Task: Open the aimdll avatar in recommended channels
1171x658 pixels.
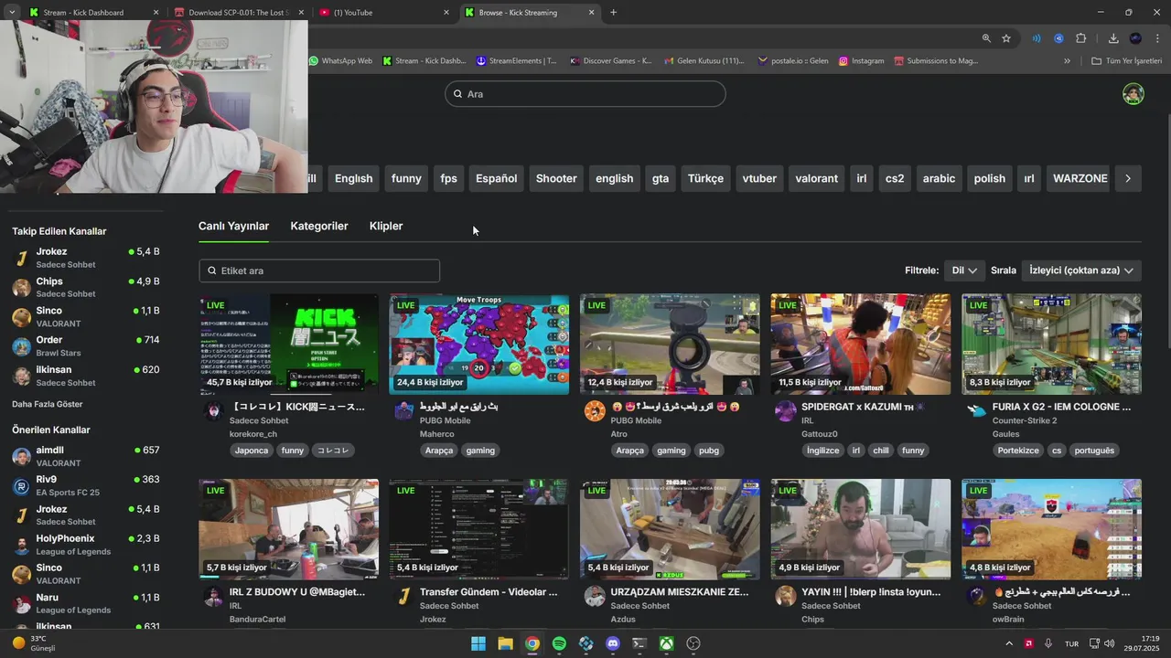Action: [21, 457]
